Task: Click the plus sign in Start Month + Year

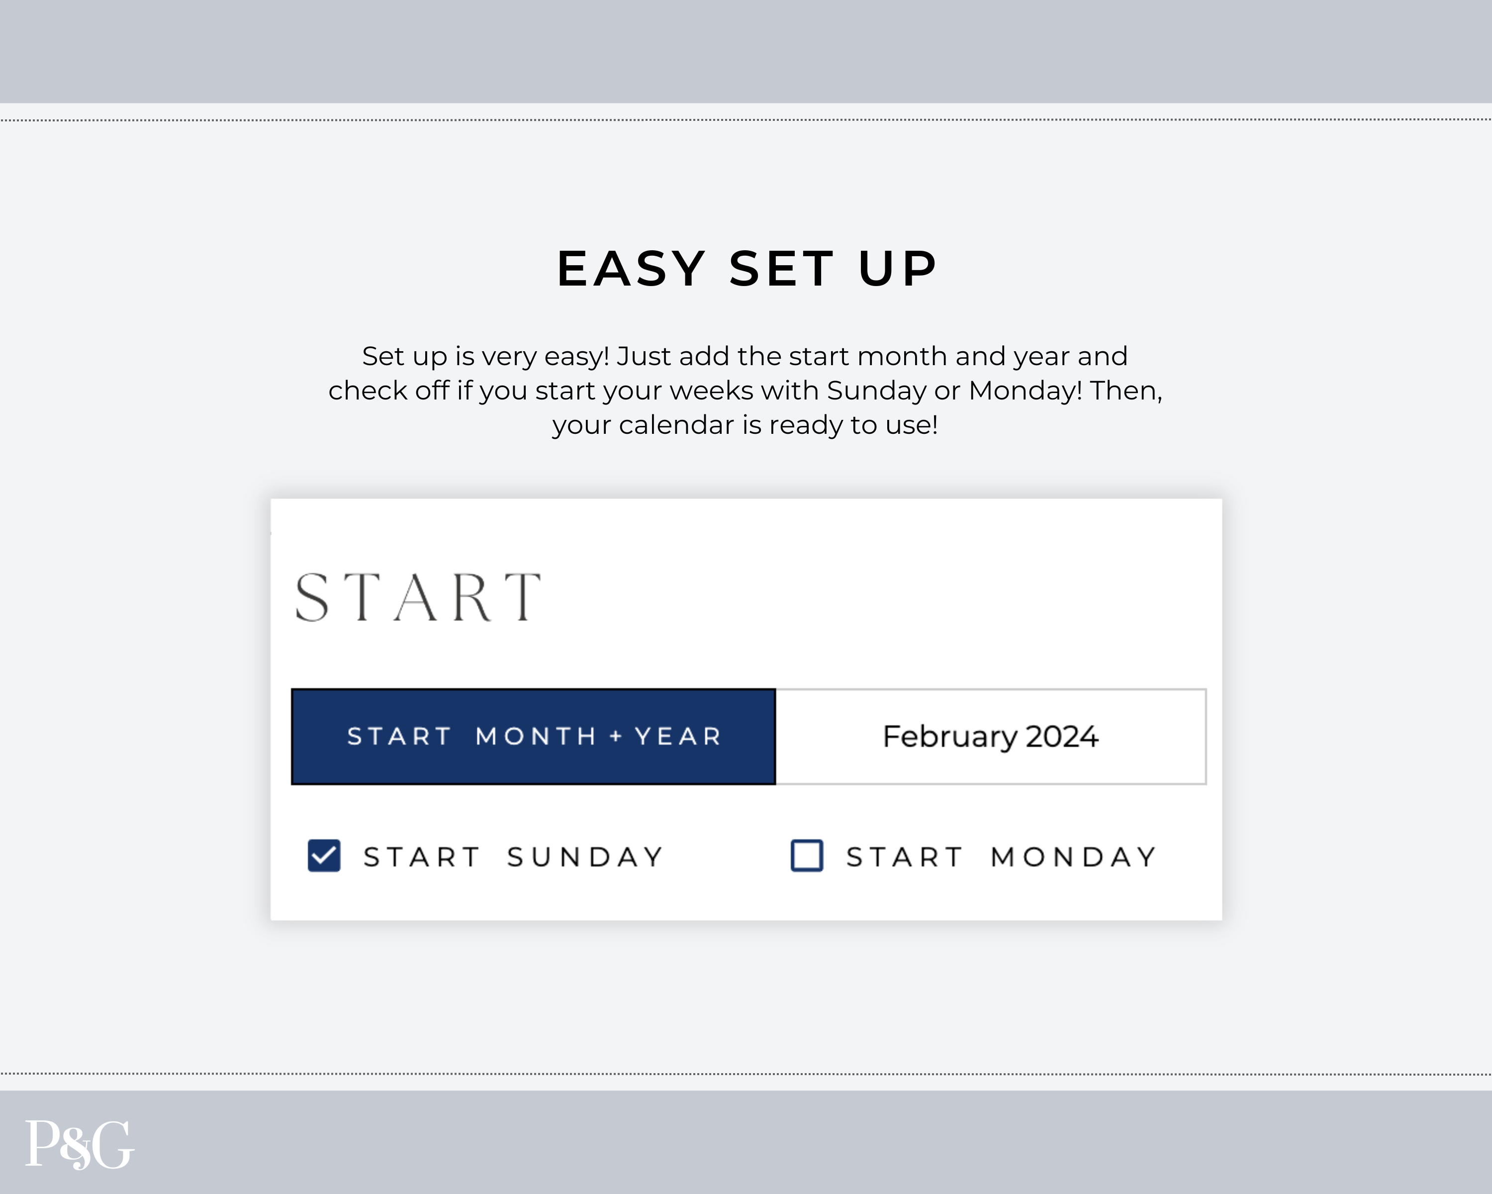Action: tap(616, 736)
